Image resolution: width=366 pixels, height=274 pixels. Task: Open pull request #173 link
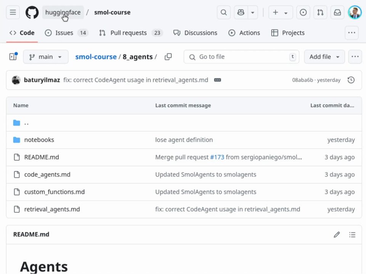point(217,157)
